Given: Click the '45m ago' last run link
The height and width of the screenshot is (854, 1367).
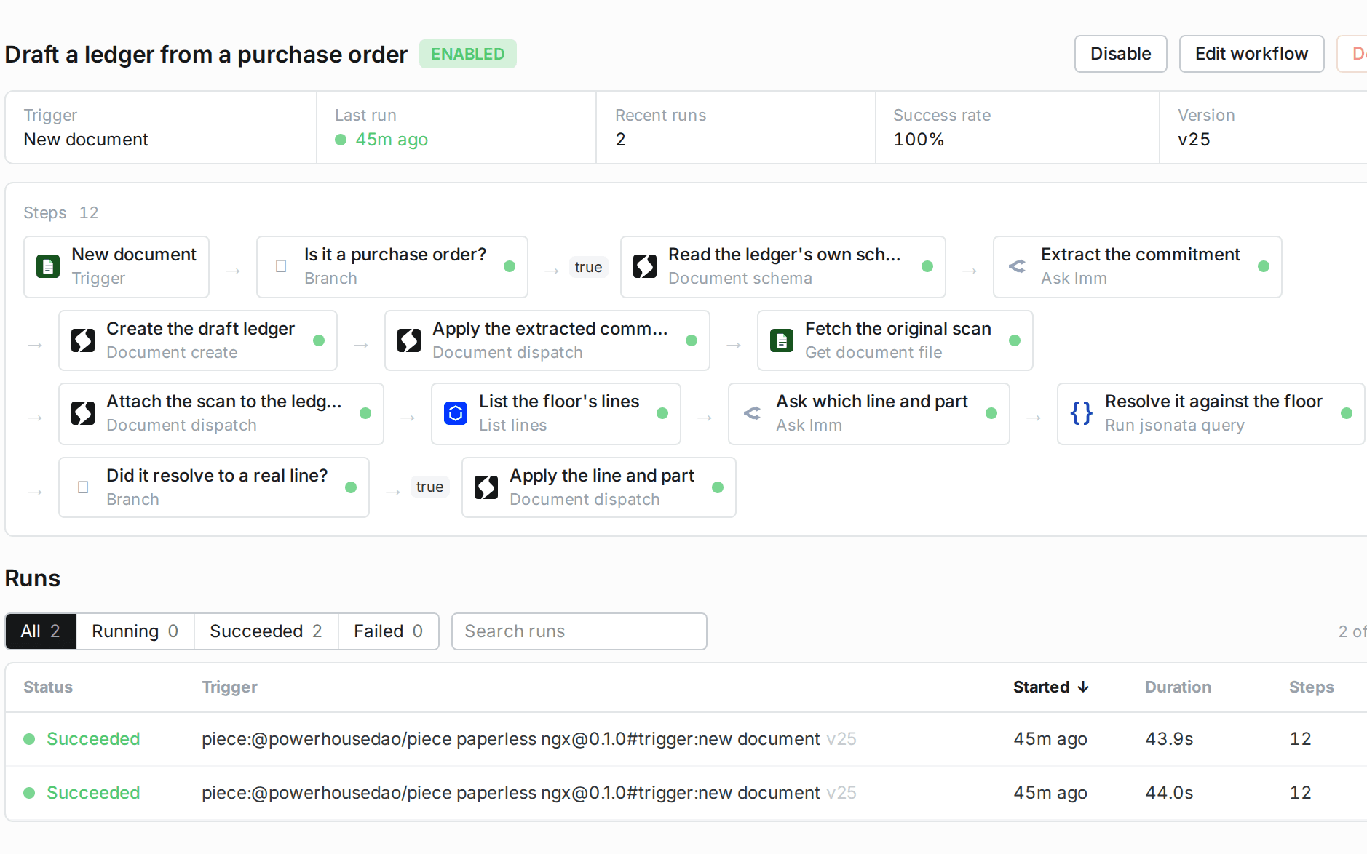Looking at the screenshot, I should [x=392, y=140].
